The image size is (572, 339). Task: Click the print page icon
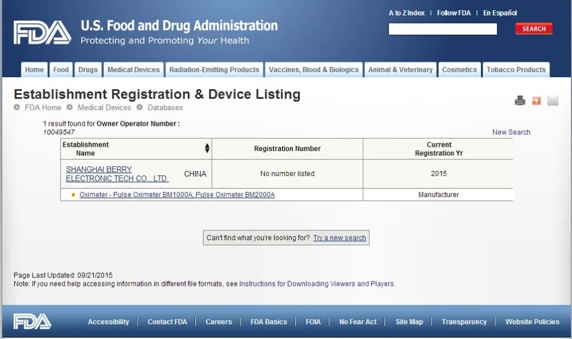pos(520,101)
